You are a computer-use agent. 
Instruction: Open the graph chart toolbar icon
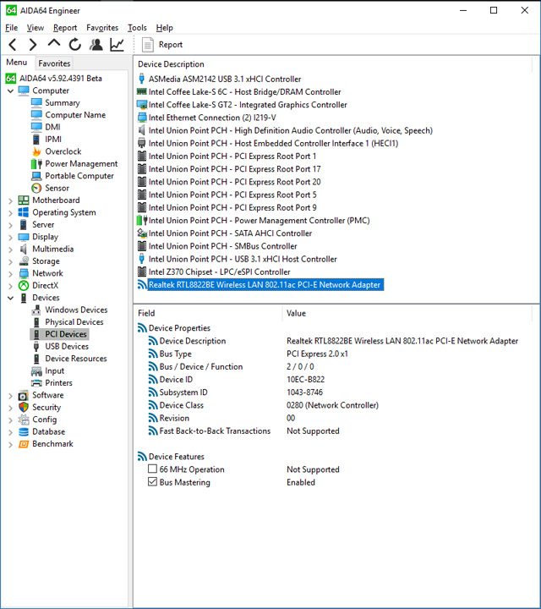coord(117,45)
